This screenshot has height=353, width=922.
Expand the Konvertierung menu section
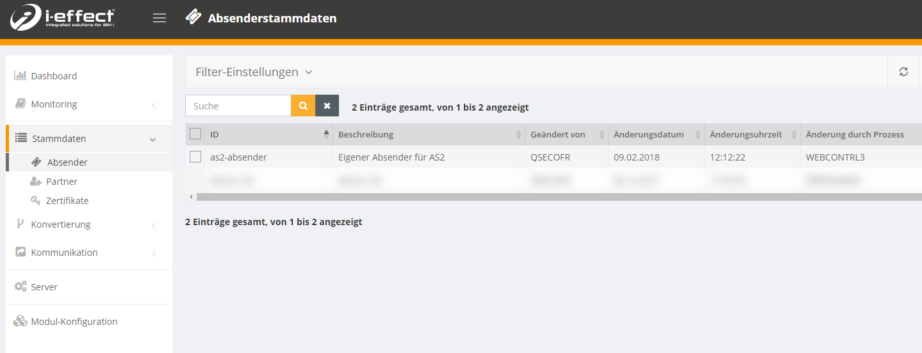(61, 224)
